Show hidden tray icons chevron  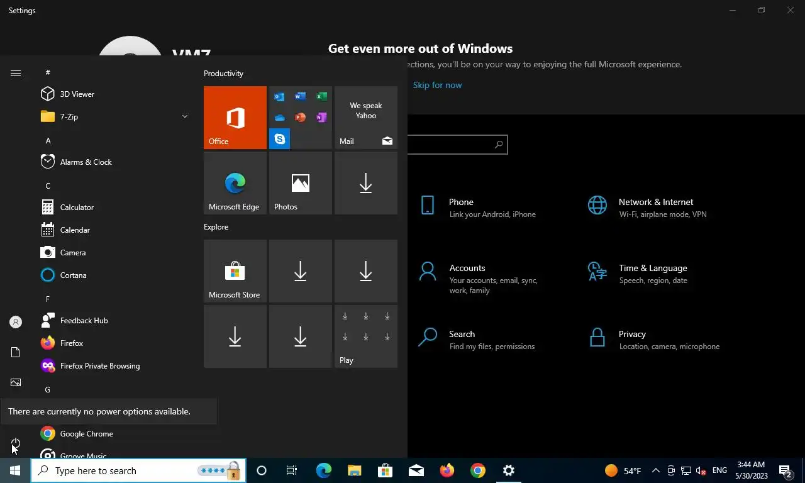(655, 470)
